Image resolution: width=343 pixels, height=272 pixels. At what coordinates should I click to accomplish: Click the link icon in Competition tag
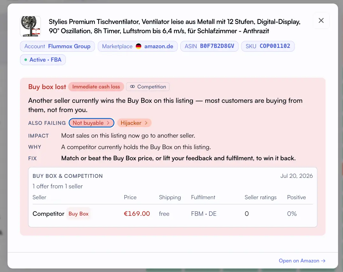[132, 87]
